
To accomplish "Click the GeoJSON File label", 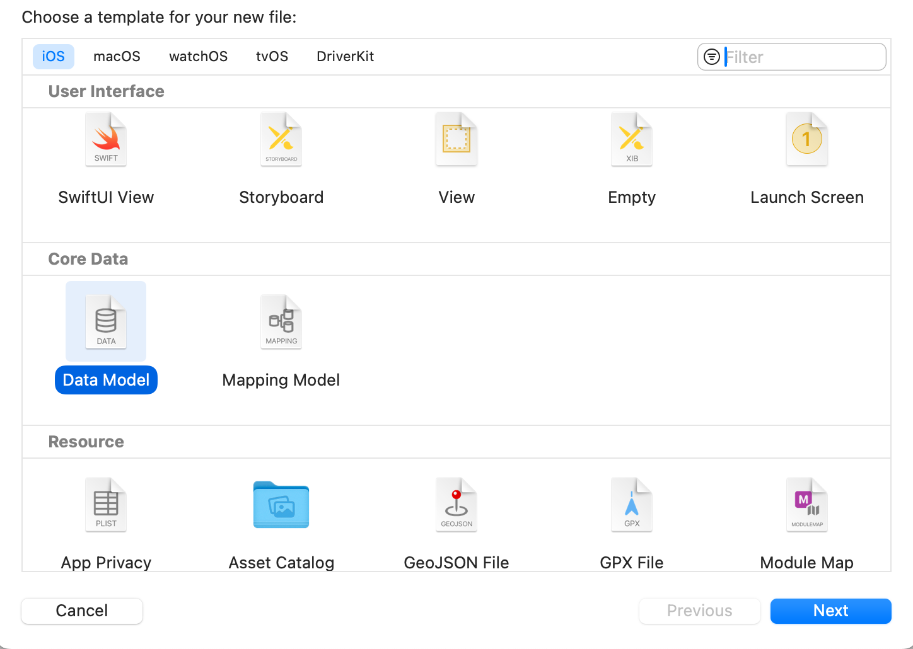I will tap(456, 563).
